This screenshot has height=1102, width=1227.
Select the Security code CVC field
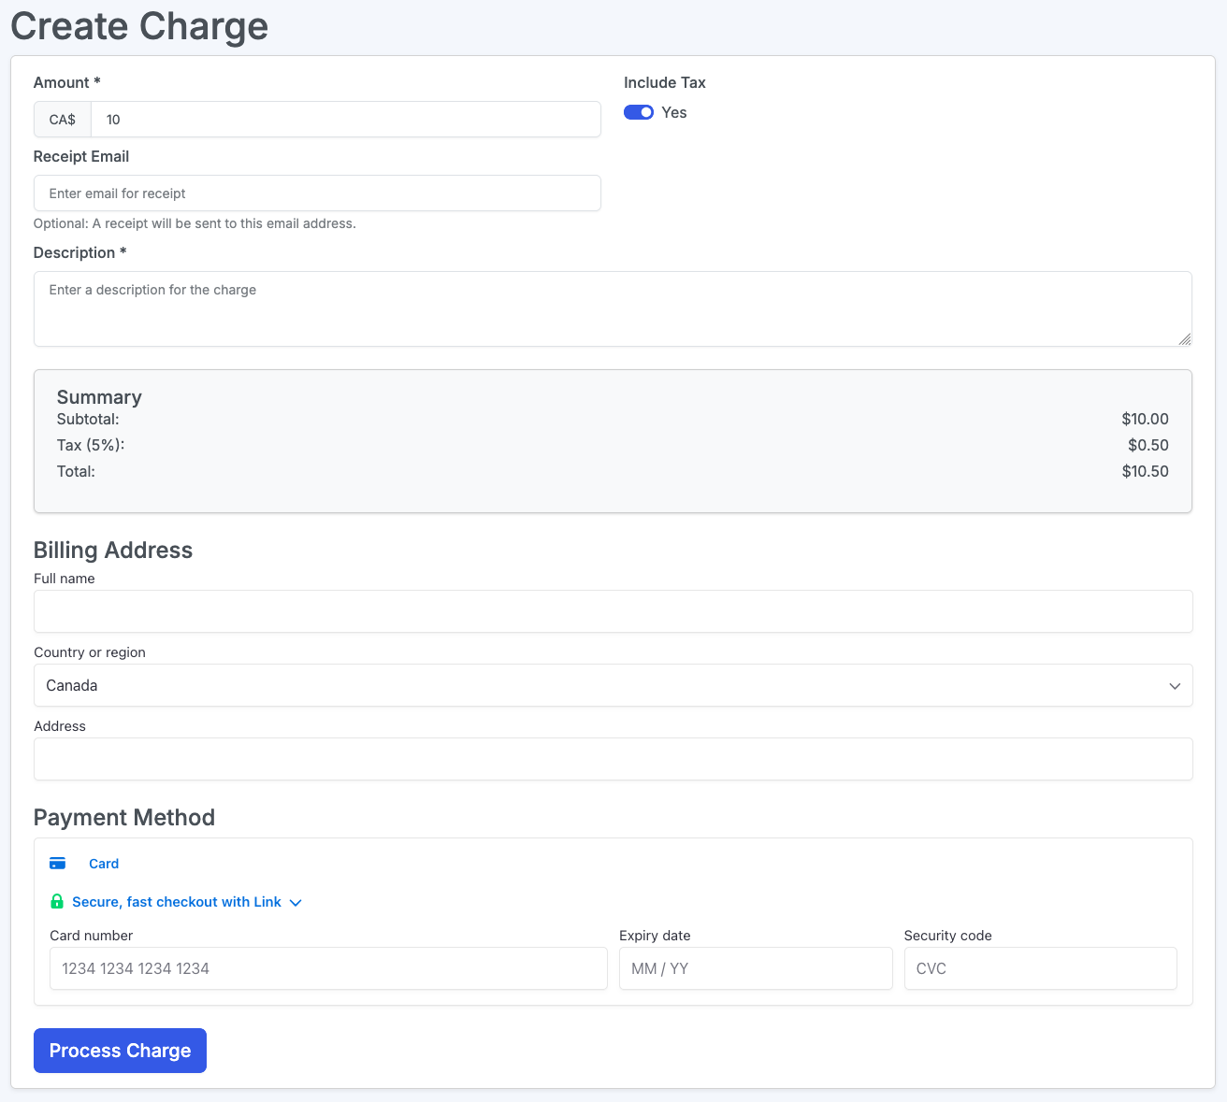(1040, 968)
